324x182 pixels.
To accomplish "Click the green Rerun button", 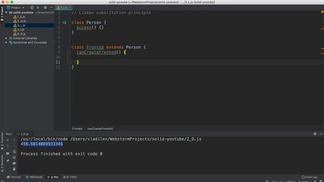I will click(8, 141).
